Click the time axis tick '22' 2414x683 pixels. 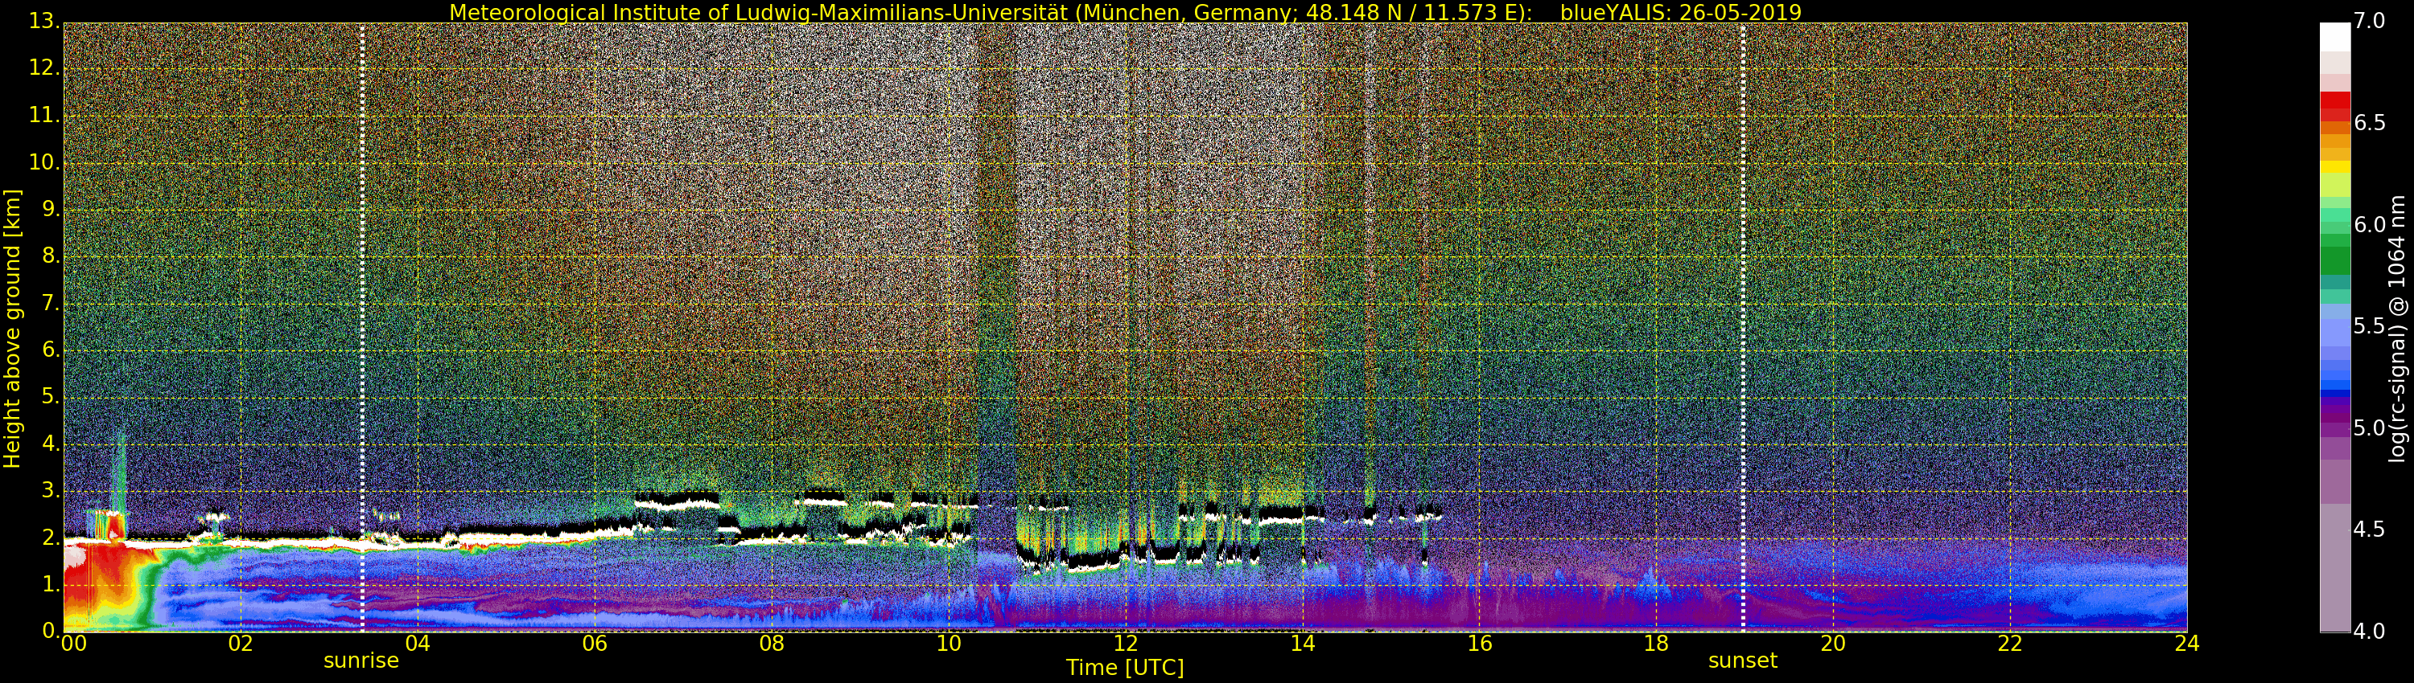coord(2010,644)
